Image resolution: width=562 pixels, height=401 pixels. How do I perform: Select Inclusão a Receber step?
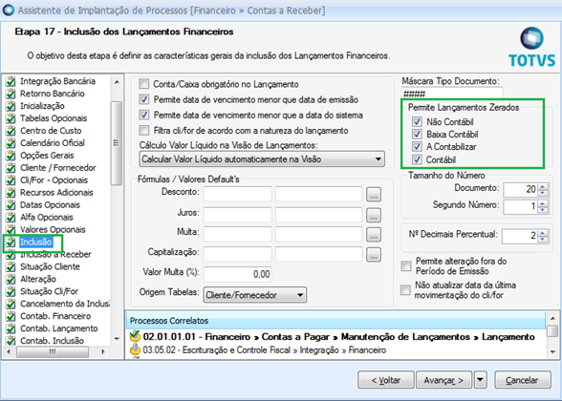[x=55, y=255]
